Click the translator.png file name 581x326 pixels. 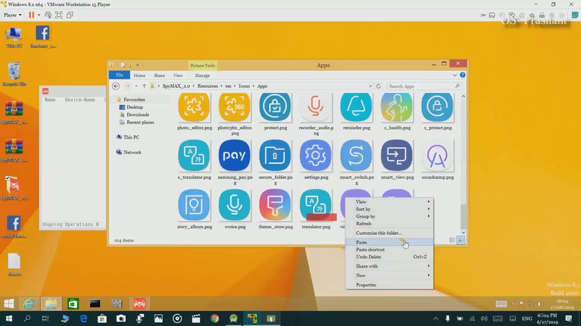(x=316, y=227)
